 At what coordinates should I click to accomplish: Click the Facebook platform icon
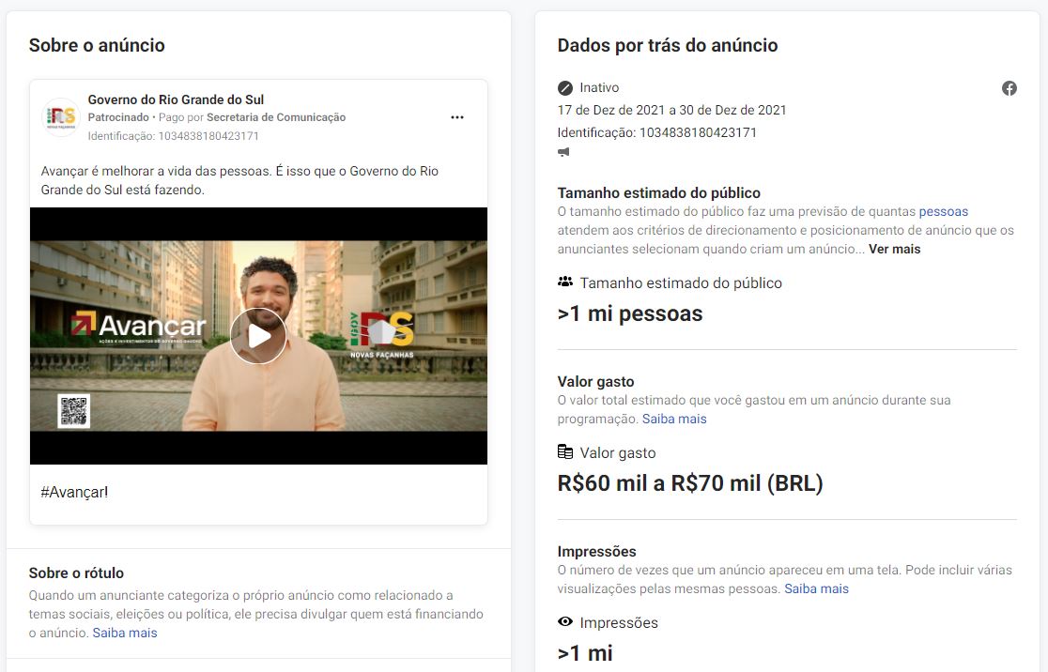pyautogui.click(x=1009, y=88)
